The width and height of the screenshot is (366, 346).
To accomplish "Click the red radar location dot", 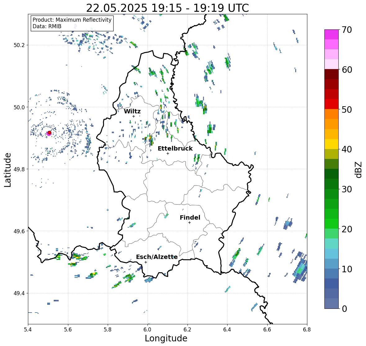I will (x=49, y=133).
